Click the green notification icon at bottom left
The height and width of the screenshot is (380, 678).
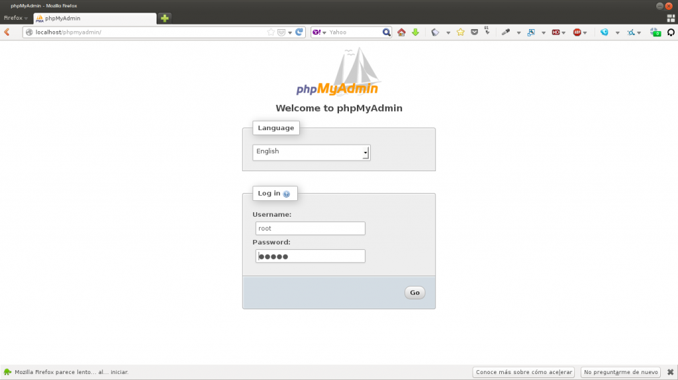point(7,372)
